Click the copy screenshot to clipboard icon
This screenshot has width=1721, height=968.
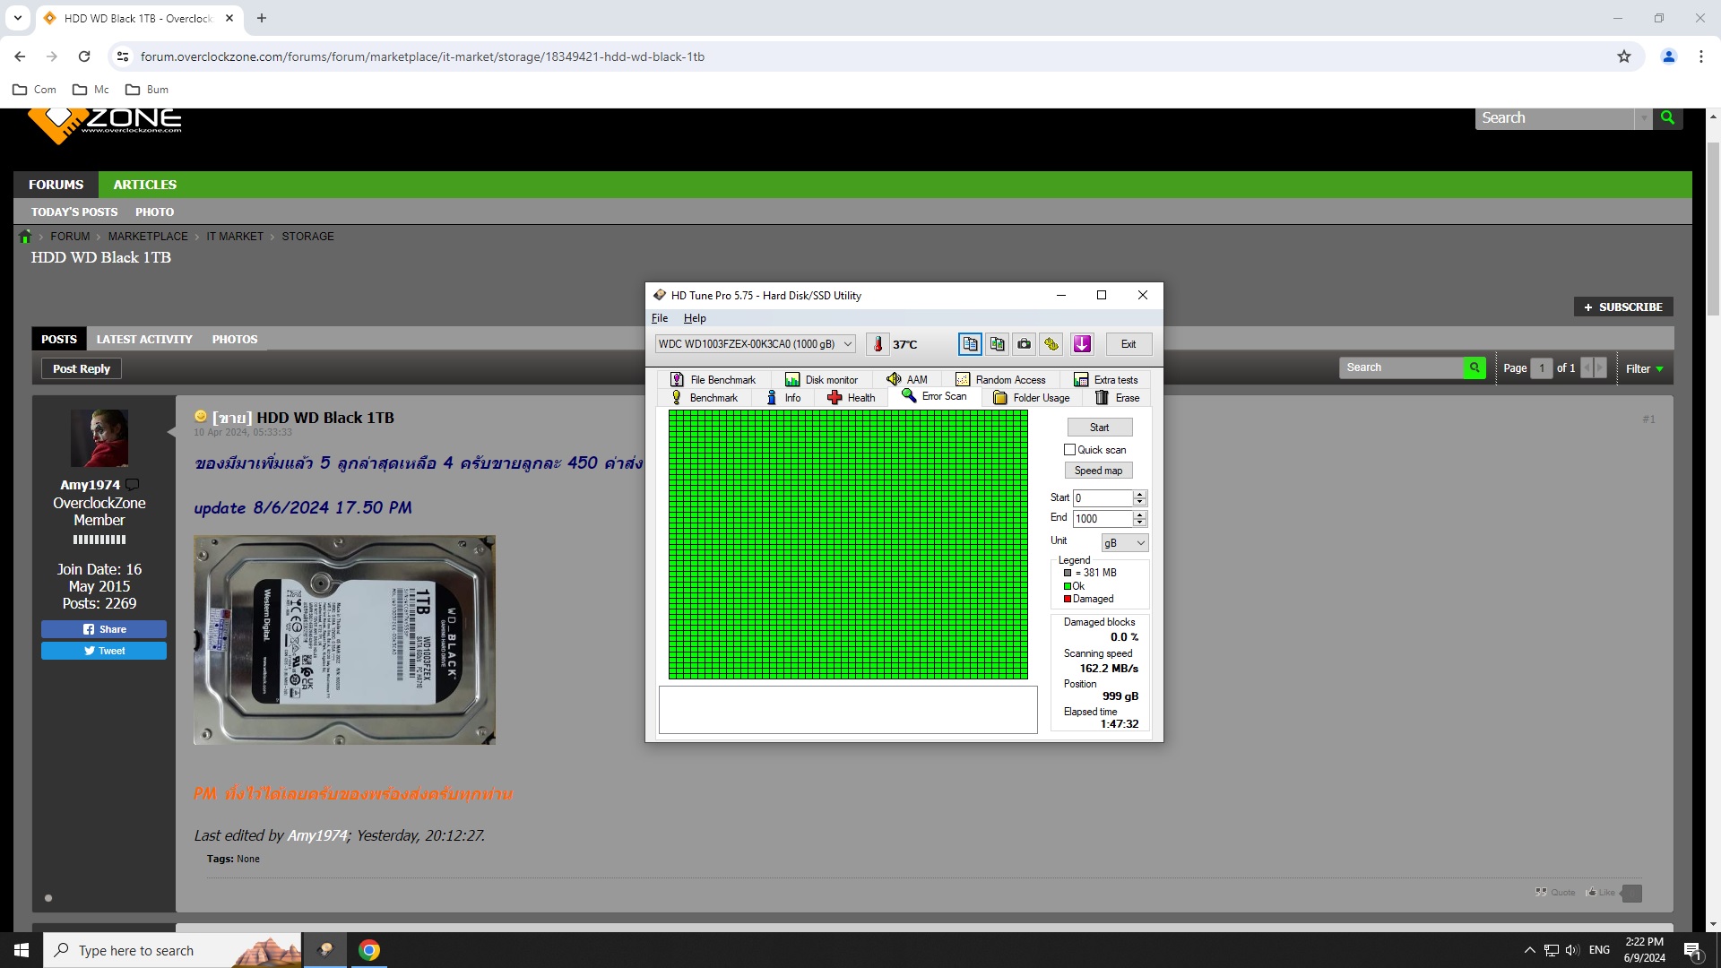[x=997, y=344]
